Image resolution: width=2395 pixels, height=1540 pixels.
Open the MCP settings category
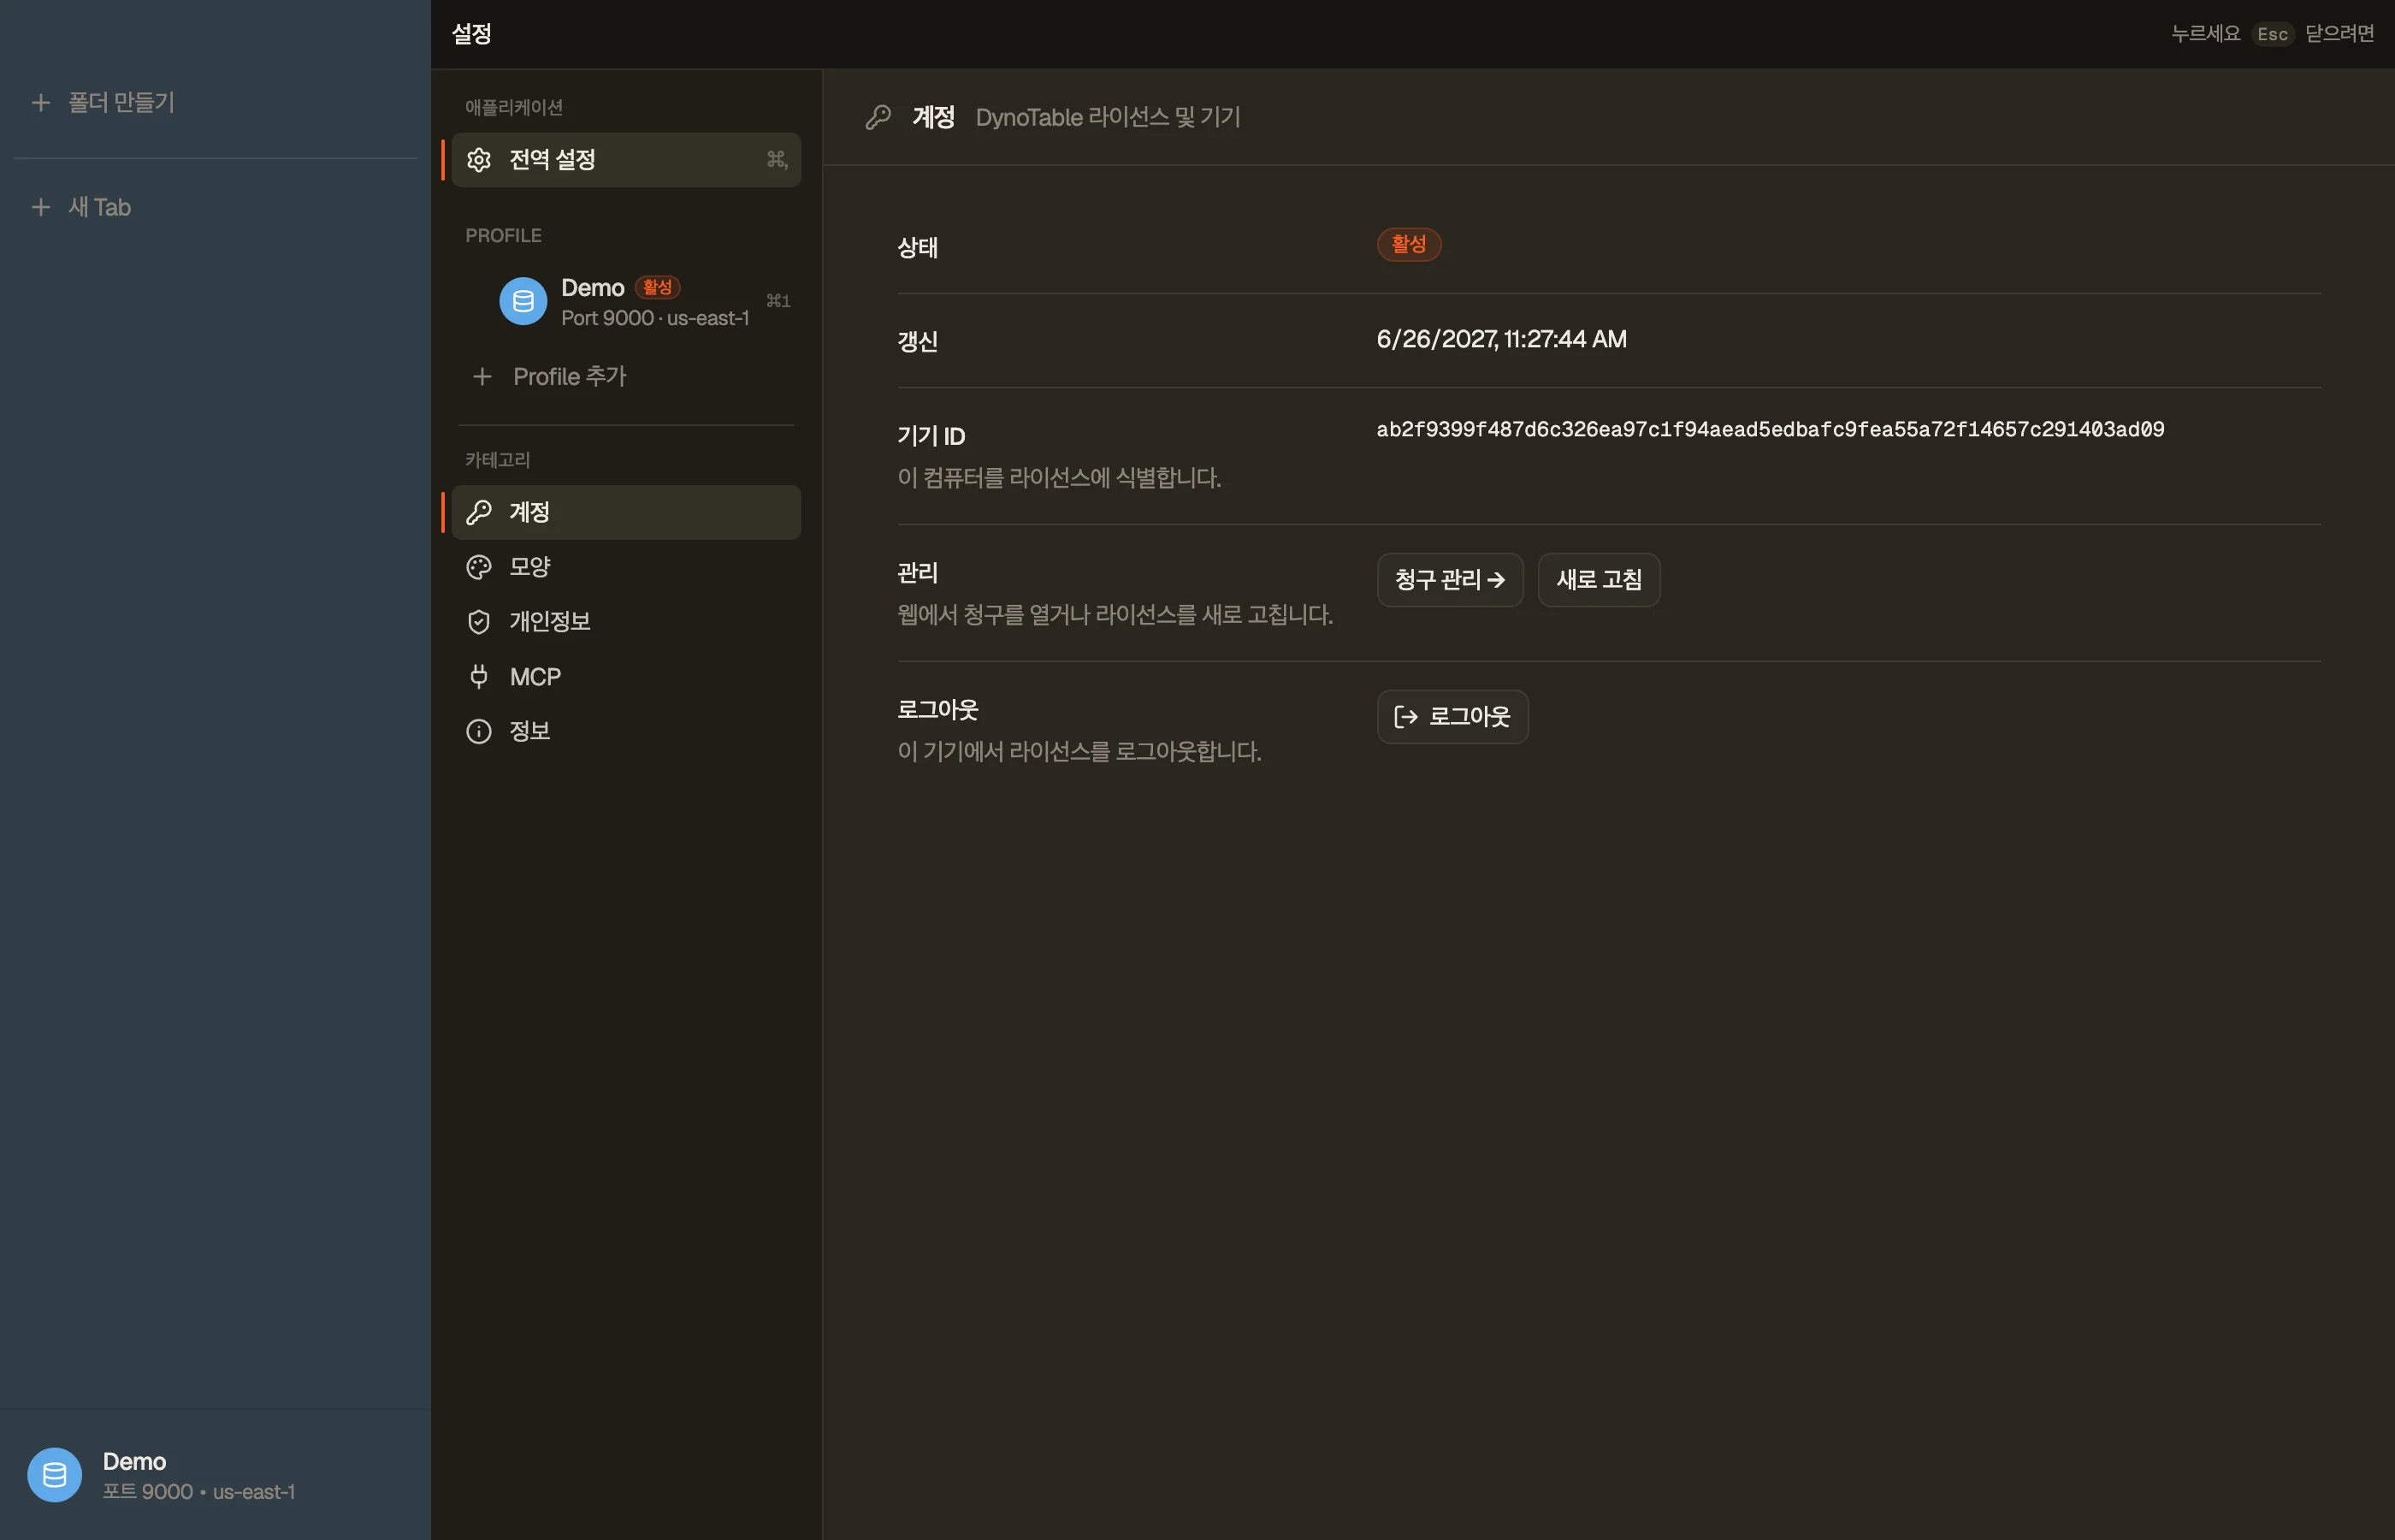pyautogui.click(x=626, y=677)
